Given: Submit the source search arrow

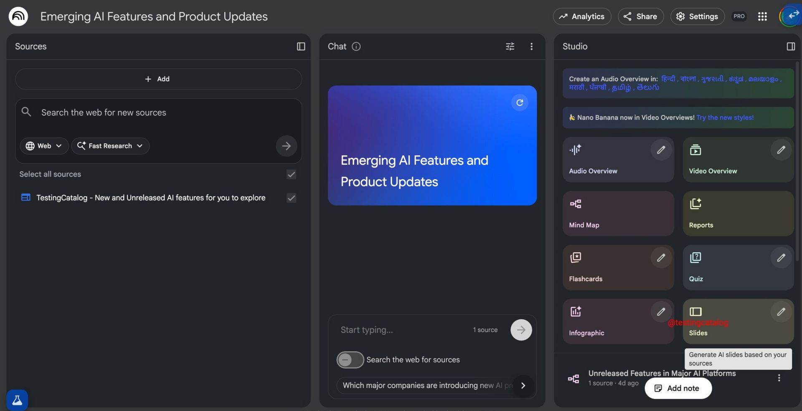Looking at the screenshot, I should tap(286, 146).
